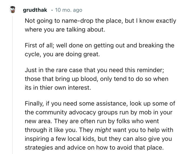
Task: Click the "10 mo. ago" timestamp
Action: pyautogui.click(x=69, y=10)
